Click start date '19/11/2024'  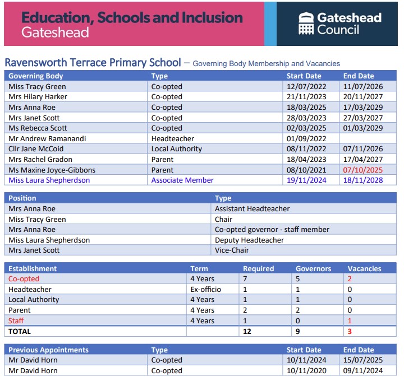click(x=306, y=180)
